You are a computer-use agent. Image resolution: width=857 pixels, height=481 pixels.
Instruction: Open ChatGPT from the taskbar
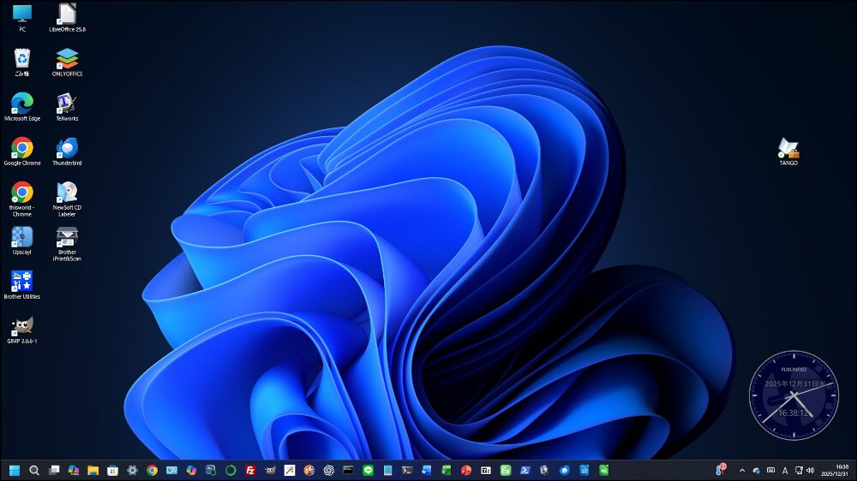[x=329, y=470]
